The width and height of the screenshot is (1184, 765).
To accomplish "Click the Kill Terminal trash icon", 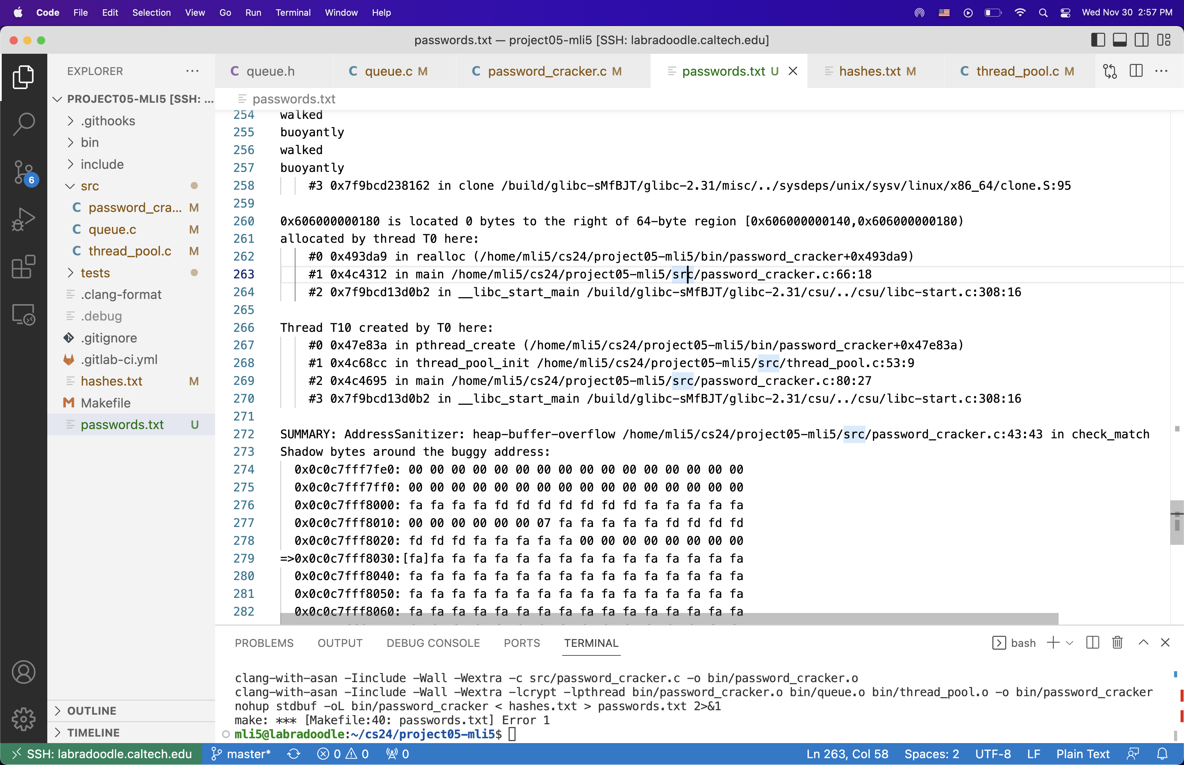I will [x=1118, y=643].
